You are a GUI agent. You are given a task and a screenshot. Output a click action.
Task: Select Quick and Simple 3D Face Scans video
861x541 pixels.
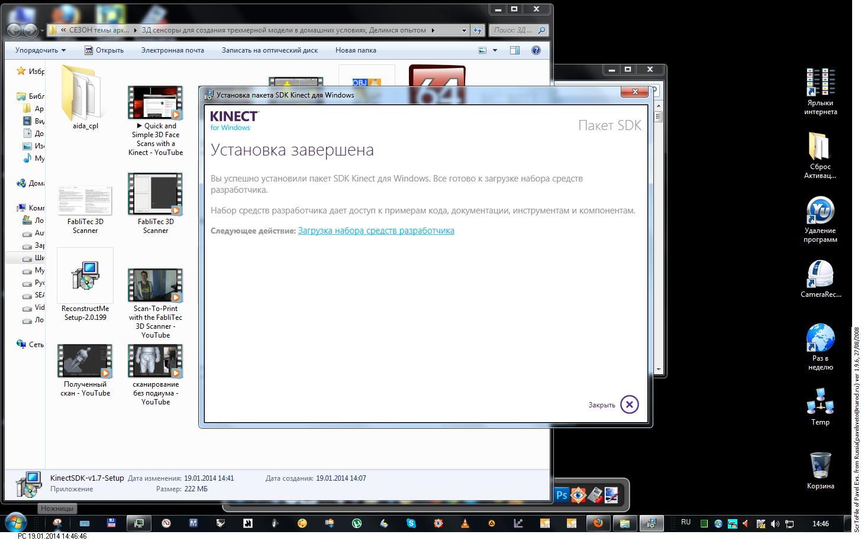pyautogui.click(x=156, y=121)
